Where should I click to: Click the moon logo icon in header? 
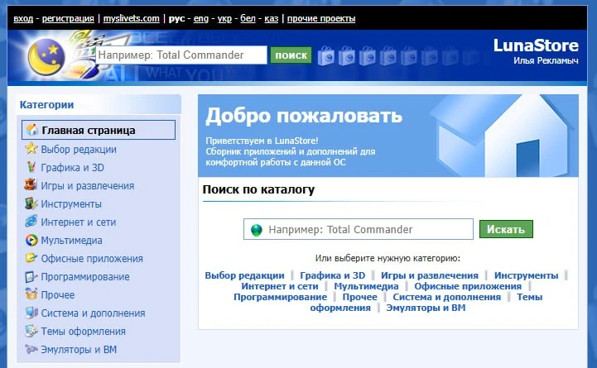pyautogui.click(x=46, y=57)
